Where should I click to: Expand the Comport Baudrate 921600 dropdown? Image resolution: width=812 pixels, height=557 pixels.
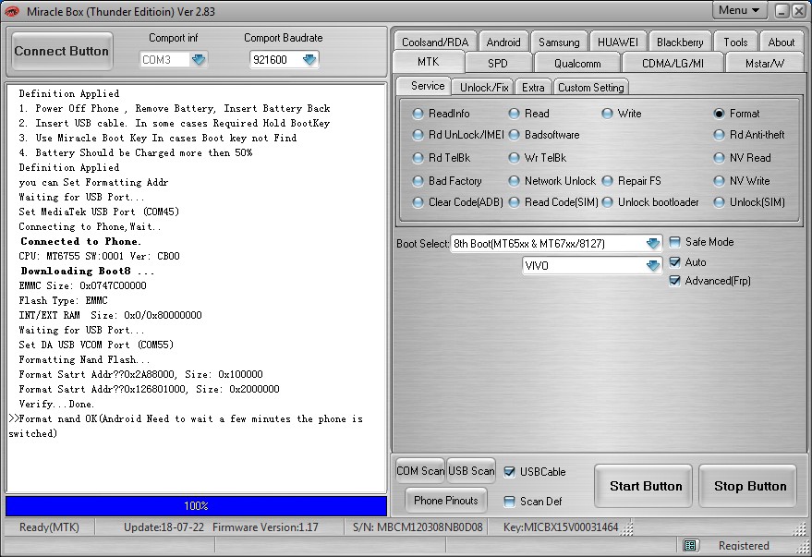309,59
